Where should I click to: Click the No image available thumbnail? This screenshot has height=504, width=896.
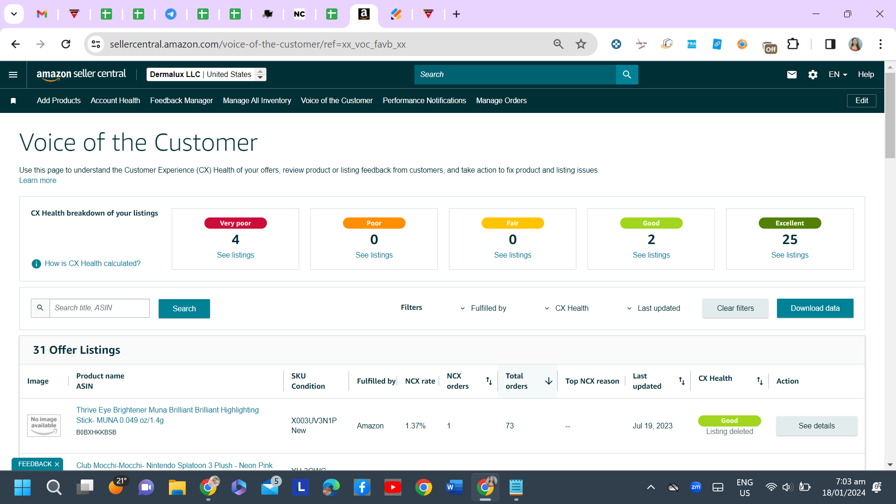pyautogui.click(x=44, y=426)
